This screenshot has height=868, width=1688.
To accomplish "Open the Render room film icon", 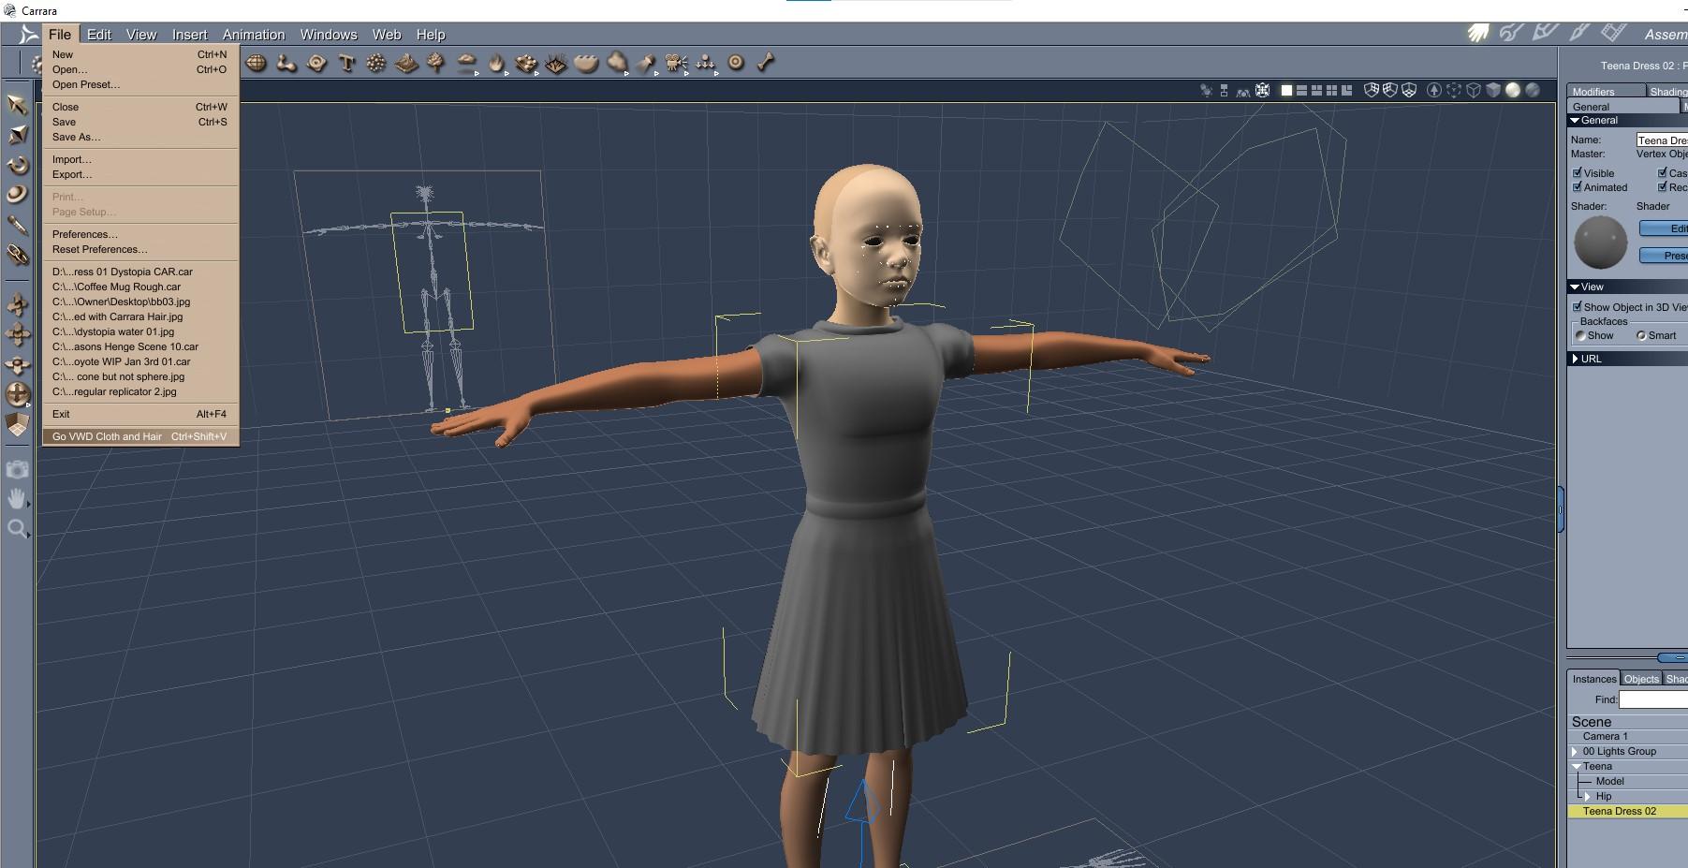I will point(1613,33).
